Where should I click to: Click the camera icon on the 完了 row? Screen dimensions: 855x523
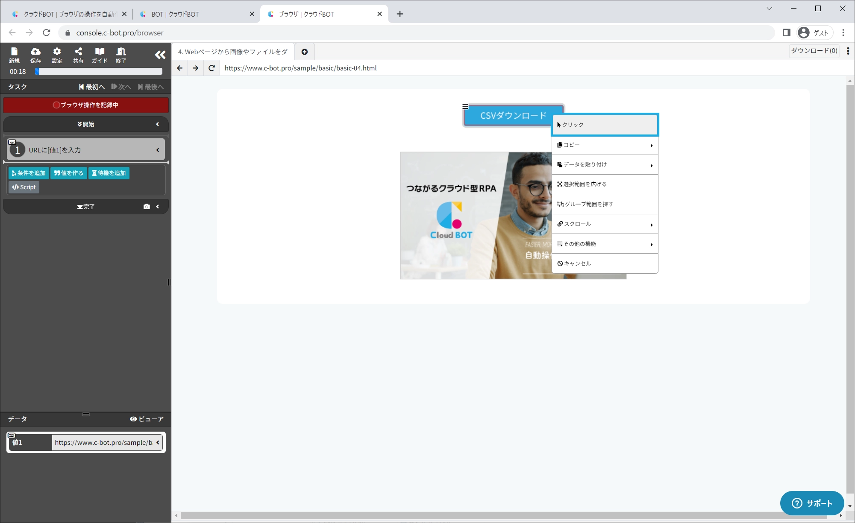(147, 207)
